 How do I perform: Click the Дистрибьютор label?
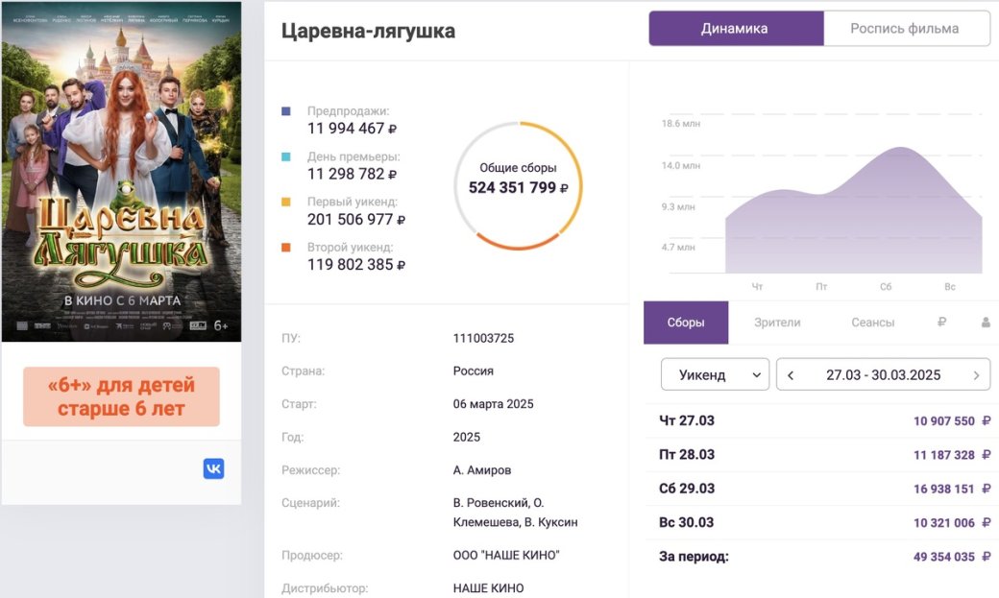[325, 588]
